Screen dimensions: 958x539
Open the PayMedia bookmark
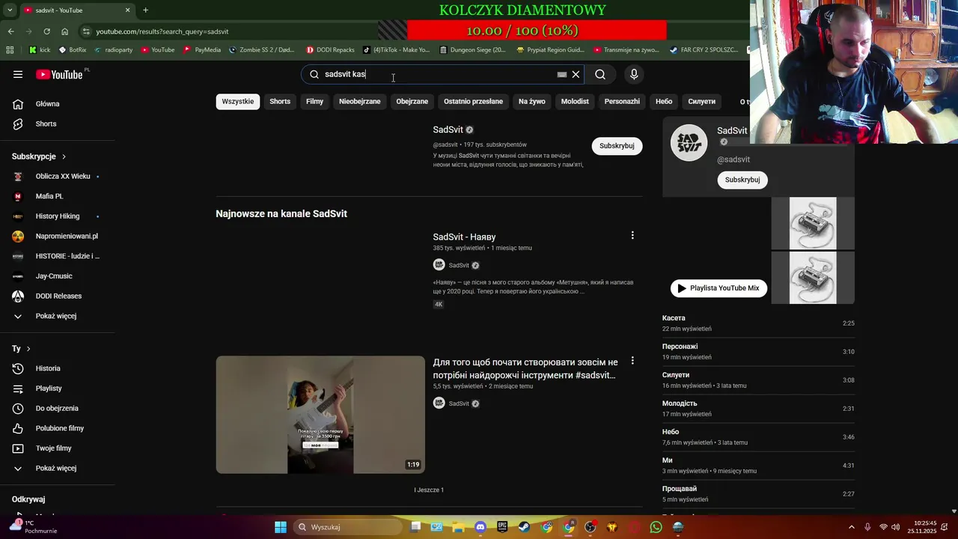[202, 50]
